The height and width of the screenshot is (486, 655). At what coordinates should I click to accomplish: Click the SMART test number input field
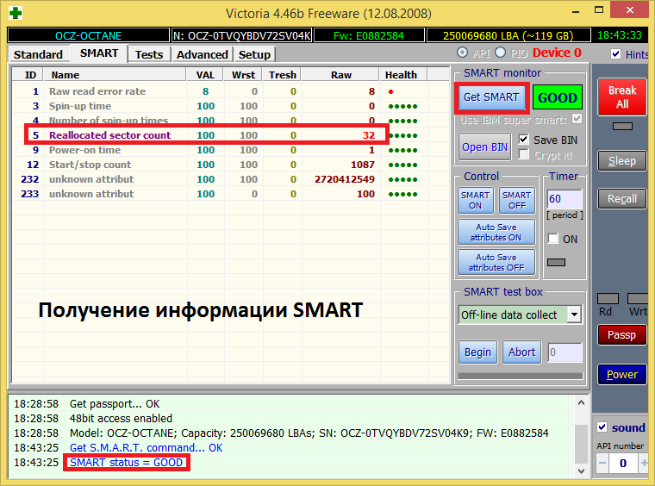coord(565,352)
